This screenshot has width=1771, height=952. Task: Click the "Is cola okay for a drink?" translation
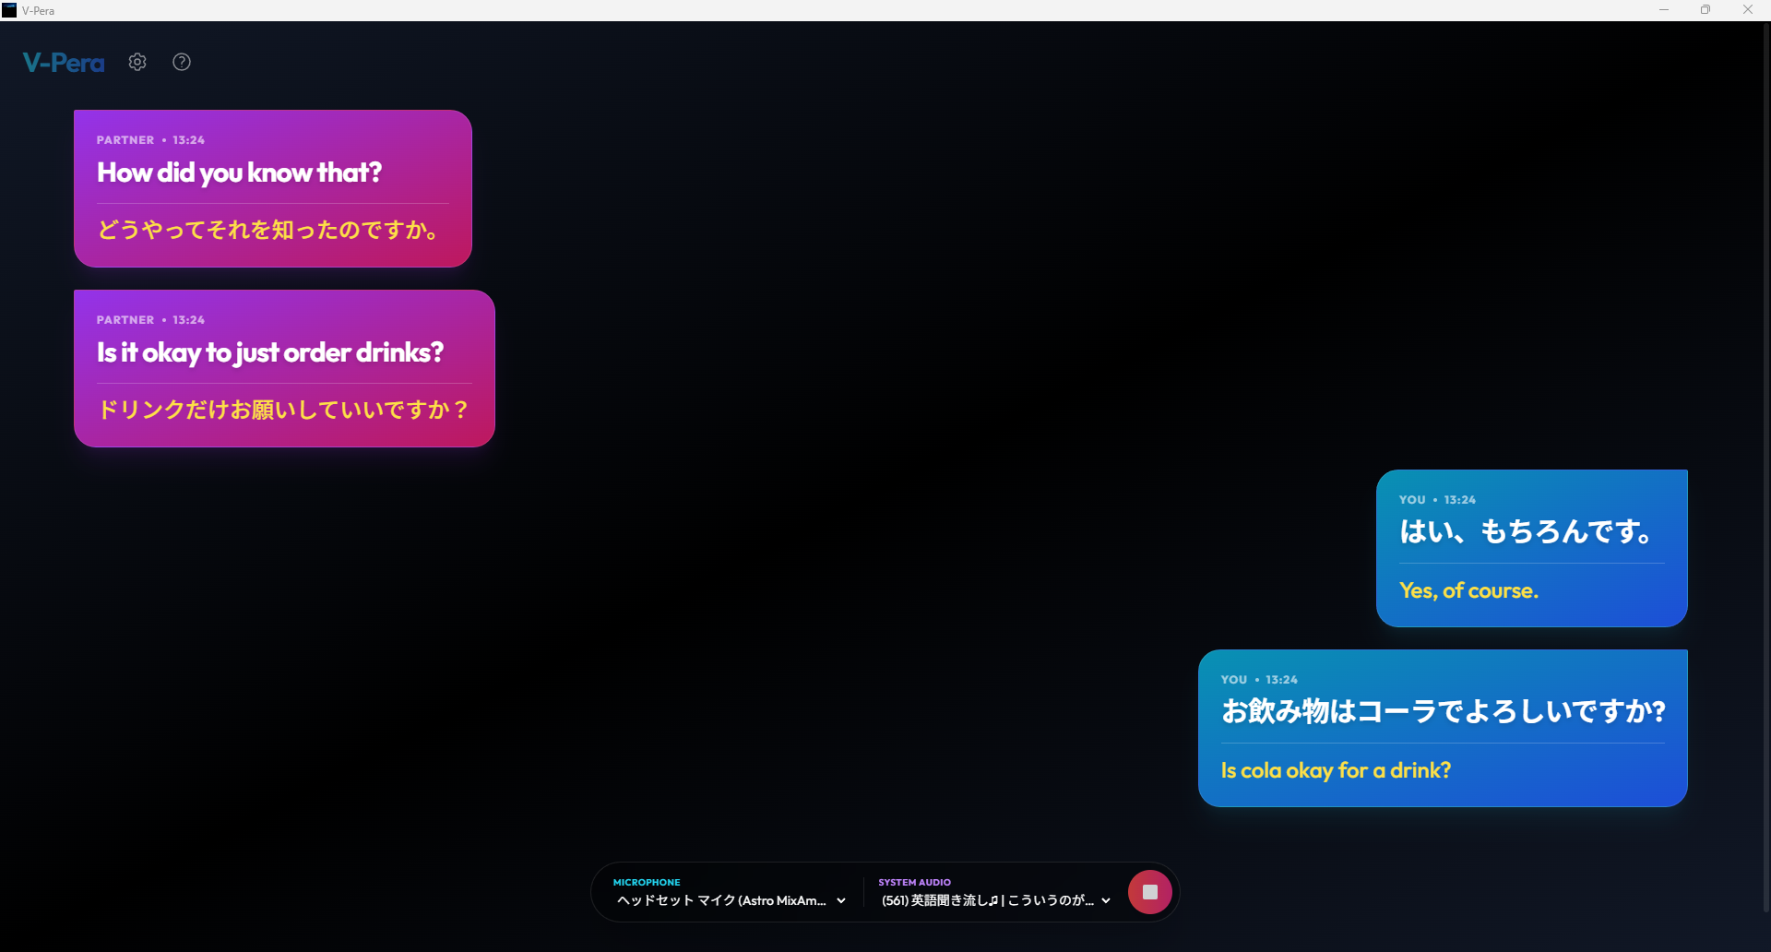[x=1336, y=770]
